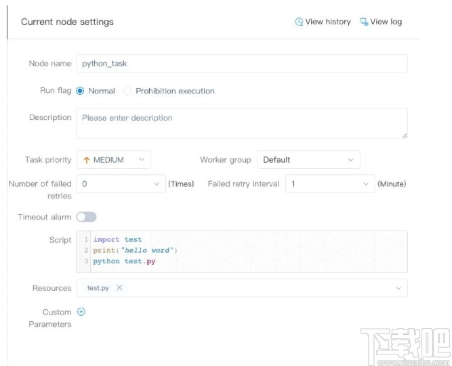Expand the Resources selector chevron
The width and height of the screenshot is (452, 366).
pyautogui.click(x=398, y=288)
